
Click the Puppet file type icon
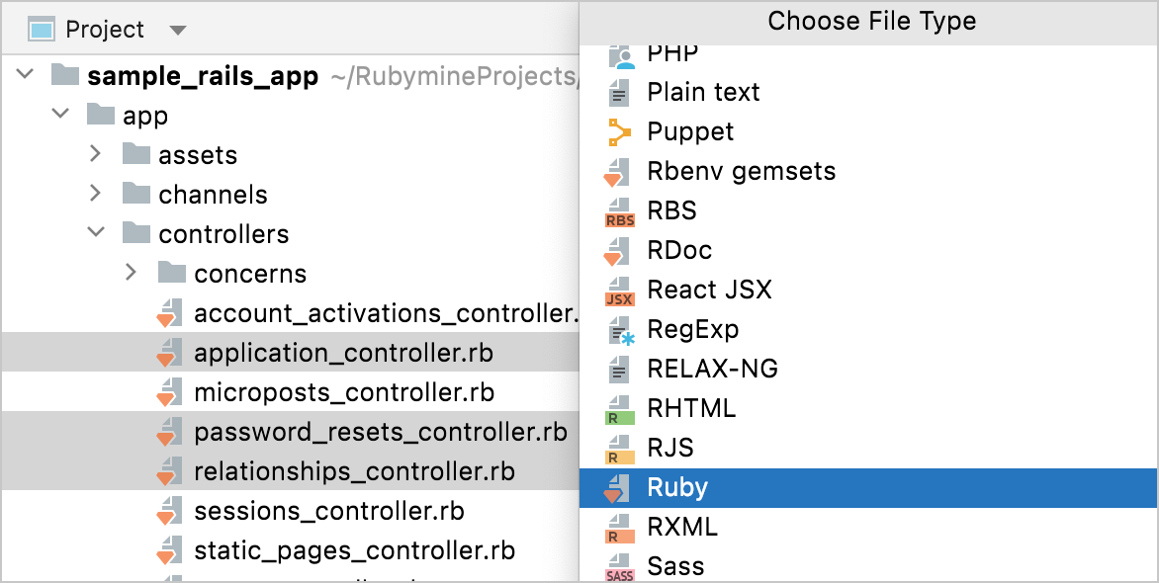[x=618, y=131]
